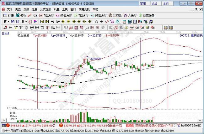Click the spiral cycle tool icon
The width and height of the screenshot is (204, 134).
pyautogui.click(x=26, y=28)
